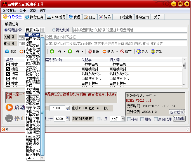Click the 网址访问 URL input field
This screenshot has height=162, width=191.
point(129,30)
